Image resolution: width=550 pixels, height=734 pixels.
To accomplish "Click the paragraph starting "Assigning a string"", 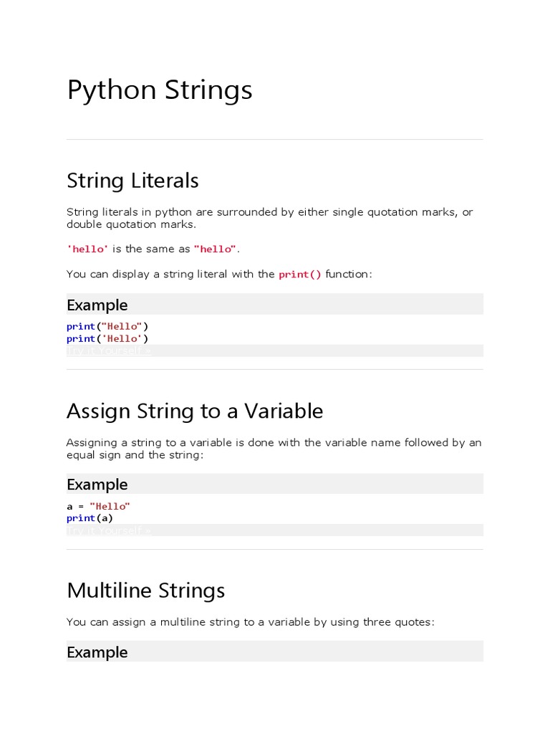I will click(x=274, y=449).
